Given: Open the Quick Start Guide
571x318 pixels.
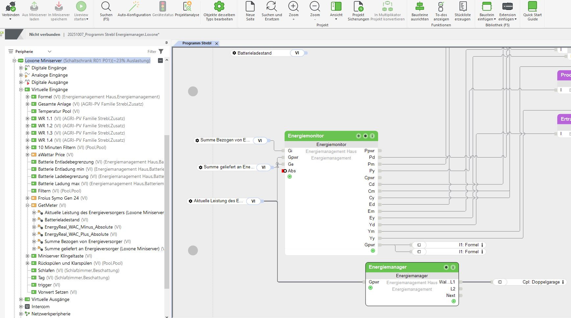Looking at the screenshot, I should coord(532,7).
